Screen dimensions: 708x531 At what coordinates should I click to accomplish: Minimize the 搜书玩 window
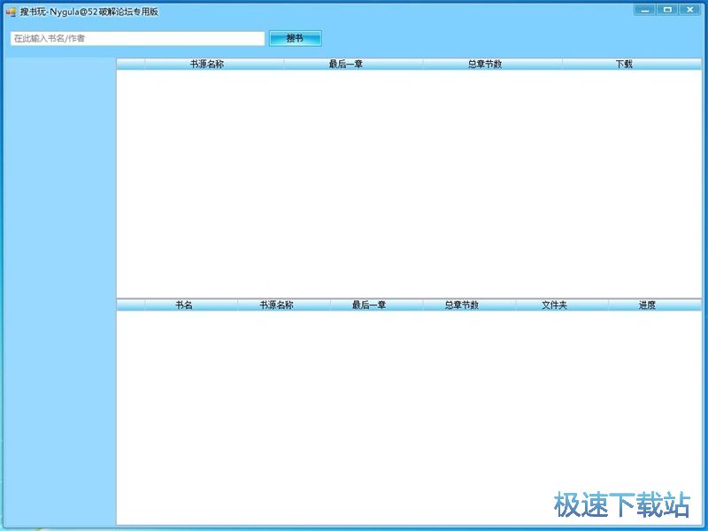[645, 10]
